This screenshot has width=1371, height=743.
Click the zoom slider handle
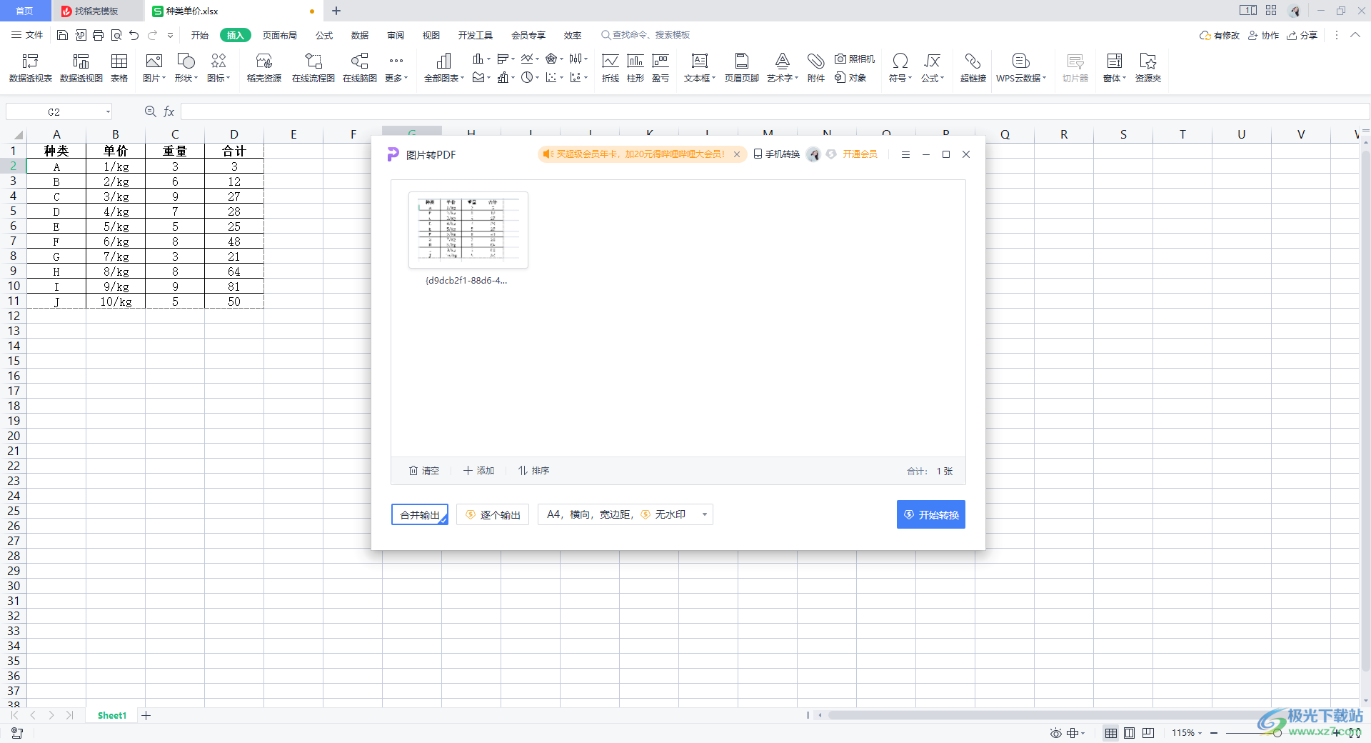[x=1277, y=733]
